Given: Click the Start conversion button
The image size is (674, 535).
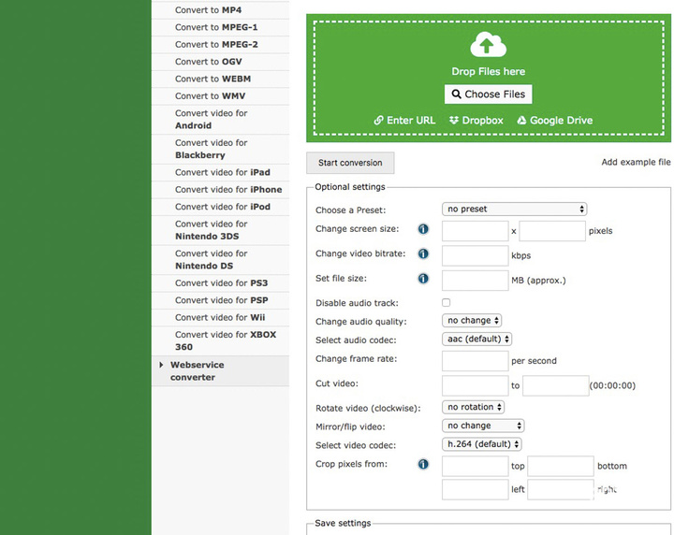Looking at the screenshot, I should click(350, 163).
